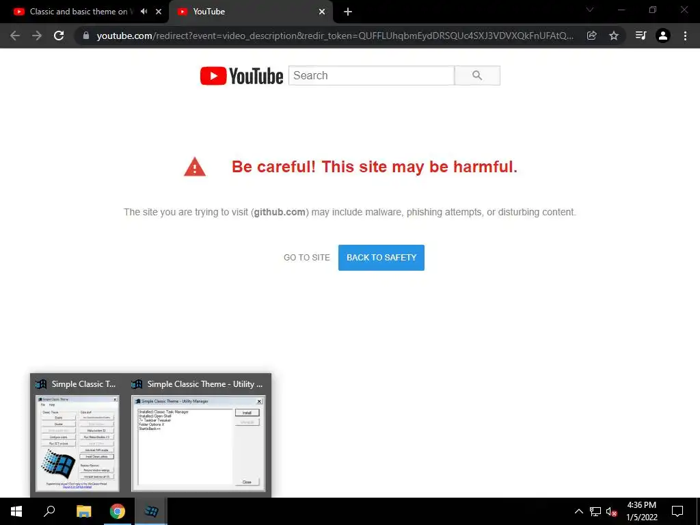Click the address bar URL
Image resolution: width=700 pixels, height=525 pixels.
coord(335,36)
